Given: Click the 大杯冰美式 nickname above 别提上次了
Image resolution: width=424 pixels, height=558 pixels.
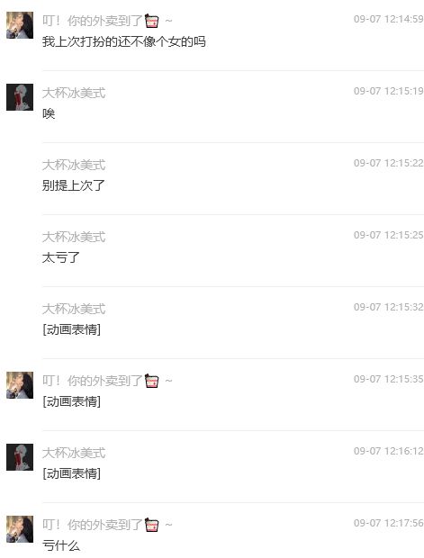Looking at the screenshot, I should (x=74, y=165).
